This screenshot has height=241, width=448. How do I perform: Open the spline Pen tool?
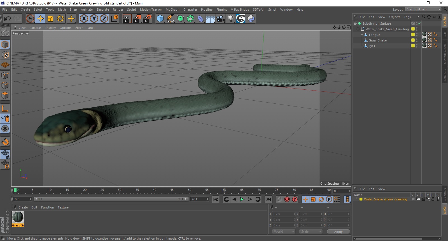[x=170, y=19]
